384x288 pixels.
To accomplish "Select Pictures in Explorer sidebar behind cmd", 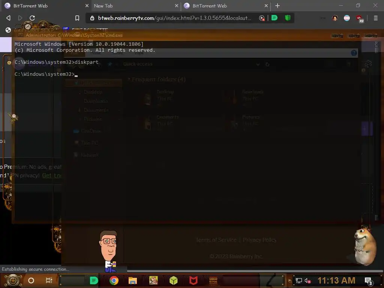I will click(93, 119).
